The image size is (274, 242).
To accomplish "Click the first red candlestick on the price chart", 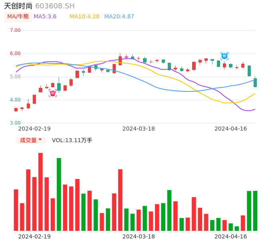I will 16,110.
